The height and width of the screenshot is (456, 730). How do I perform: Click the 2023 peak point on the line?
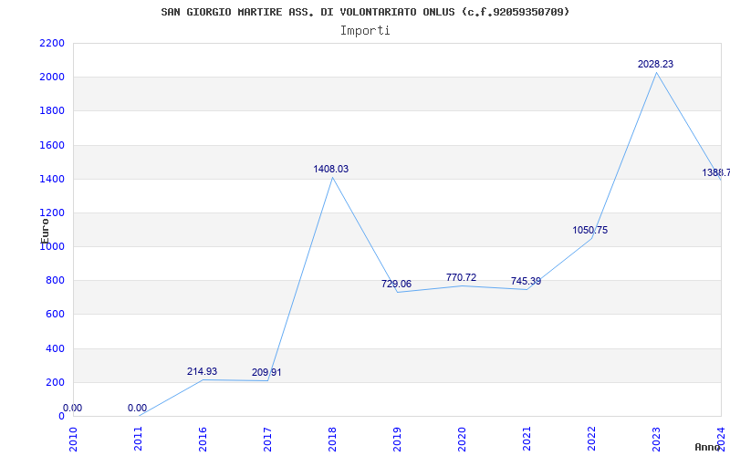[x=656, y=72]
